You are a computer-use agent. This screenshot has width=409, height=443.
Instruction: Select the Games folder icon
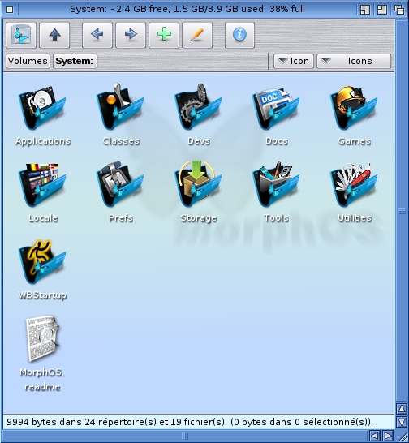(354, 108)
